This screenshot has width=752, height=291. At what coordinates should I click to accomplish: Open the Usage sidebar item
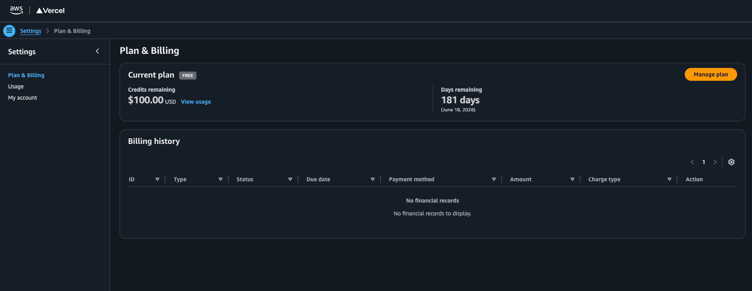point(16,86)
